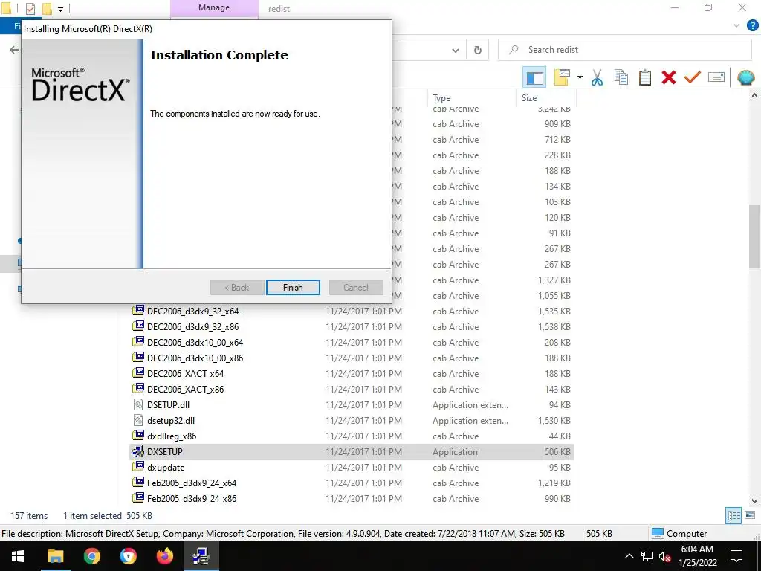This screenshot has width=761, height=571.
Task: Launch Firefox from the taskbar
Action: pos(164,556)
